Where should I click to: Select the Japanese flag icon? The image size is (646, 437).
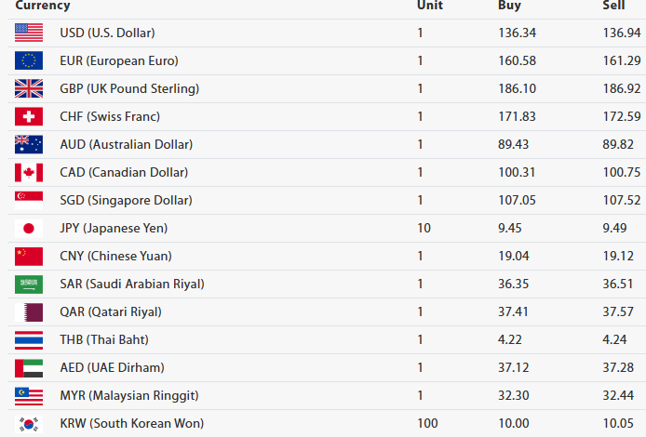29,229
